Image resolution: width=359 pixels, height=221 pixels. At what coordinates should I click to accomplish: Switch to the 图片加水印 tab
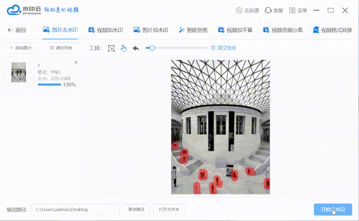pyautogui.click(x=151, y=30)
